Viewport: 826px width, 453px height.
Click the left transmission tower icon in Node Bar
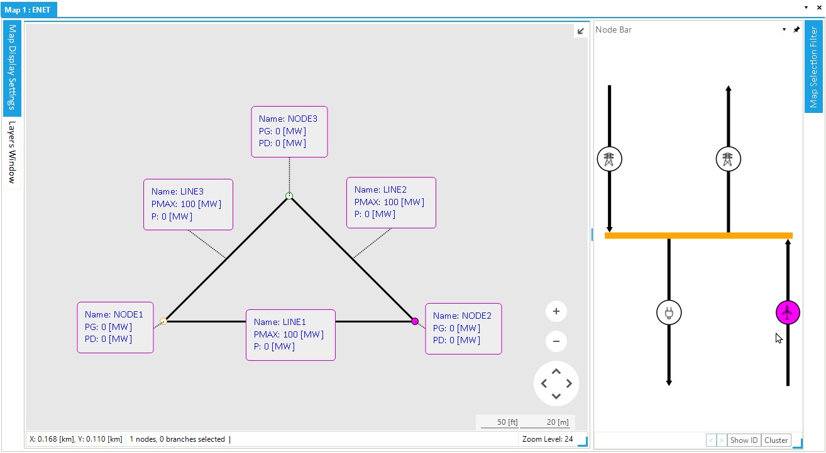[x=609, y=159]
